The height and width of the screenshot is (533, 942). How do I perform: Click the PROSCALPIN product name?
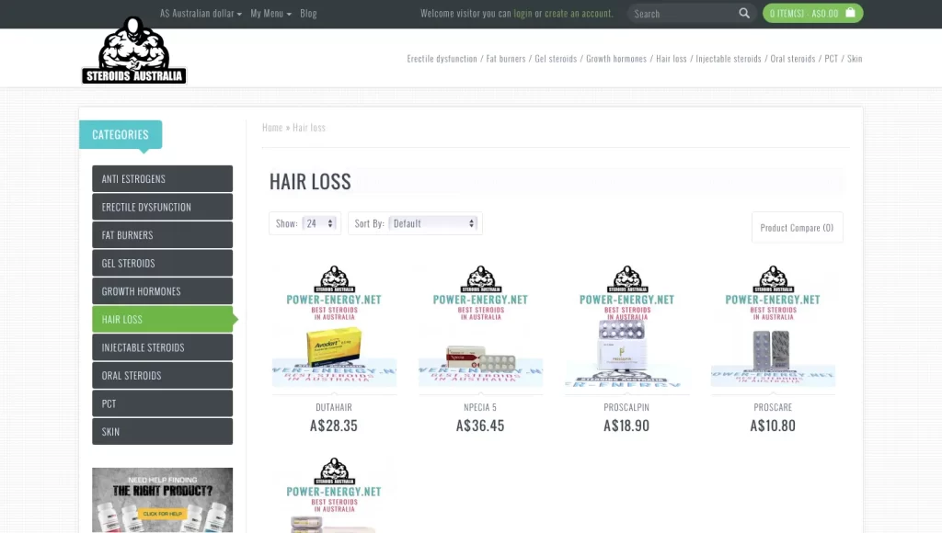pyautogui.click(x=626, y=407)
